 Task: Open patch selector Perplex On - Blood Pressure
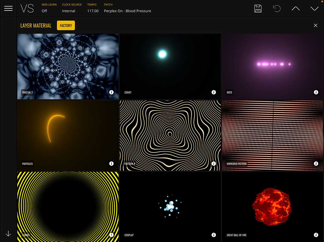click(127, 11)
